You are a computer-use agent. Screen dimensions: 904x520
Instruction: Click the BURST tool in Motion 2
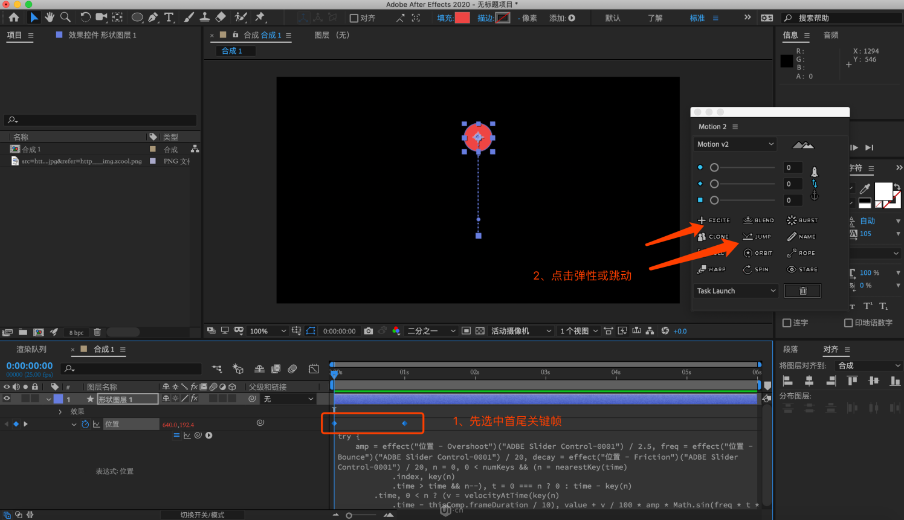802,220
